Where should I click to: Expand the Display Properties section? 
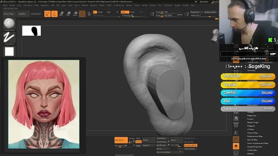(x=255, y=147)
